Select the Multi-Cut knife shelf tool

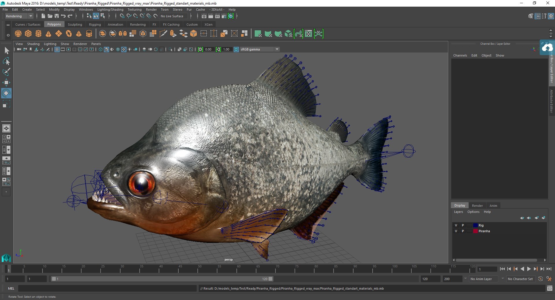163,34
